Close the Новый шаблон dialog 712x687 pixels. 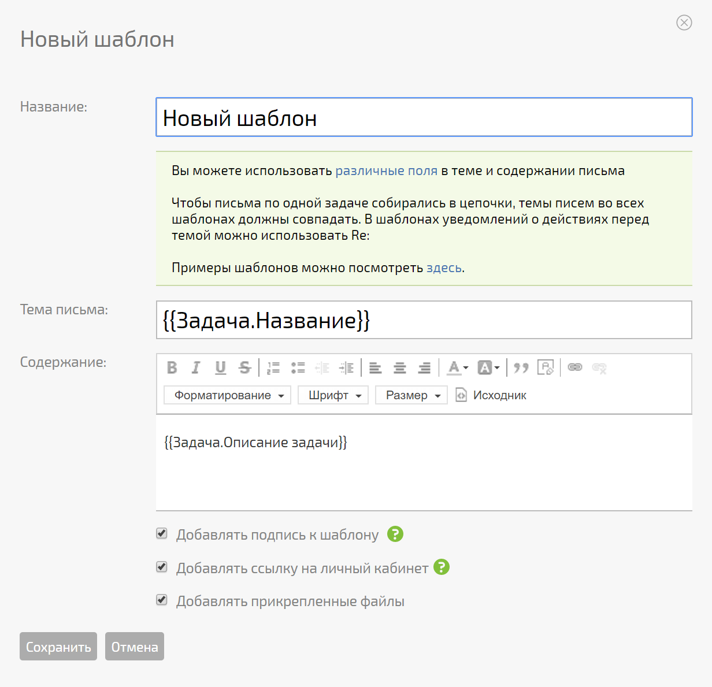[x=684, y=23]
